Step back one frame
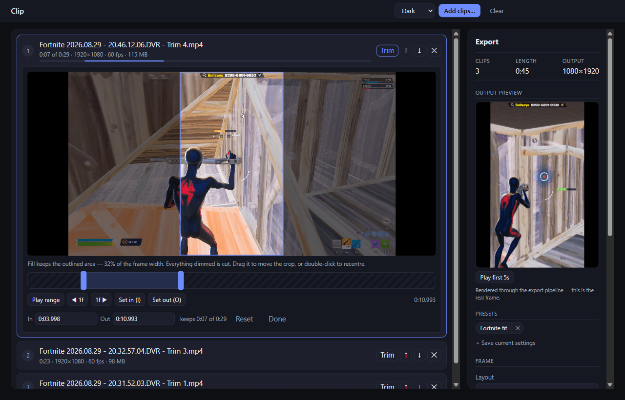Screen dimensions: 625x400 pyautogui.click(x=77, y=300)
